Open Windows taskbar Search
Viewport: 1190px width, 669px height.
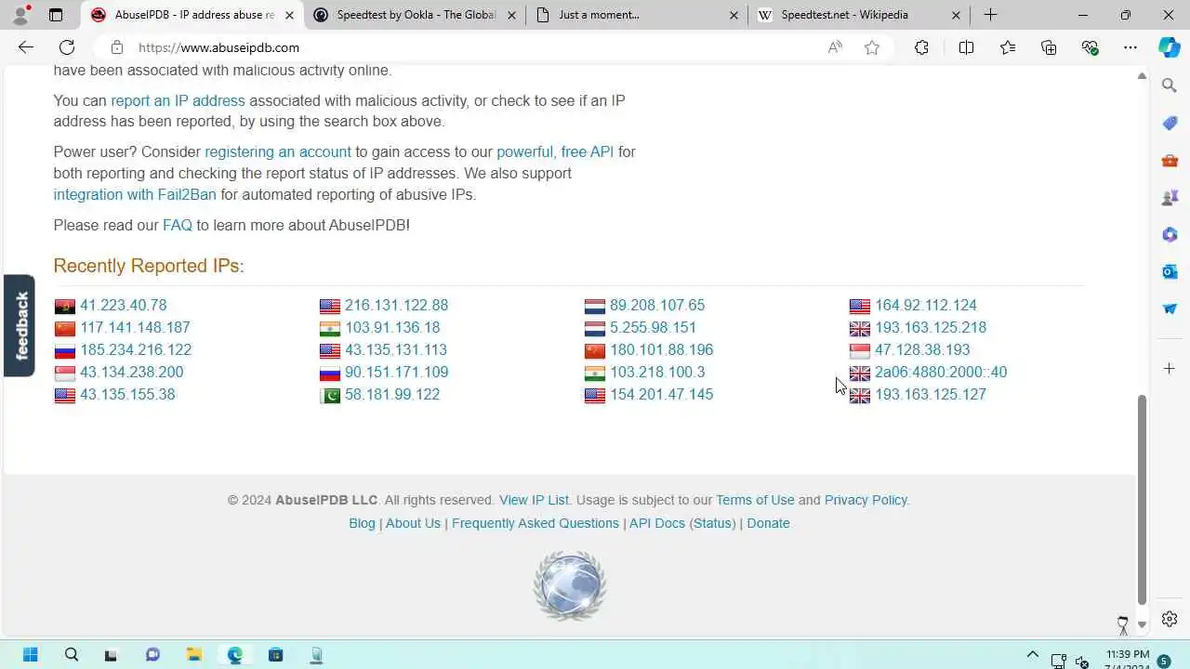click(x=72, y=655)
